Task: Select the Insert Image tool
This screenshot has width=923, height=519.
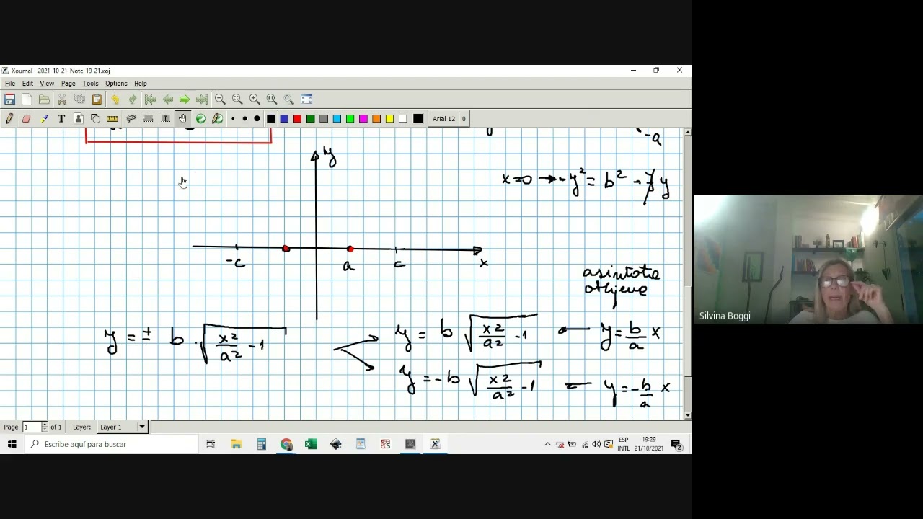Action: pyautogui.click(x=79, y=119)
